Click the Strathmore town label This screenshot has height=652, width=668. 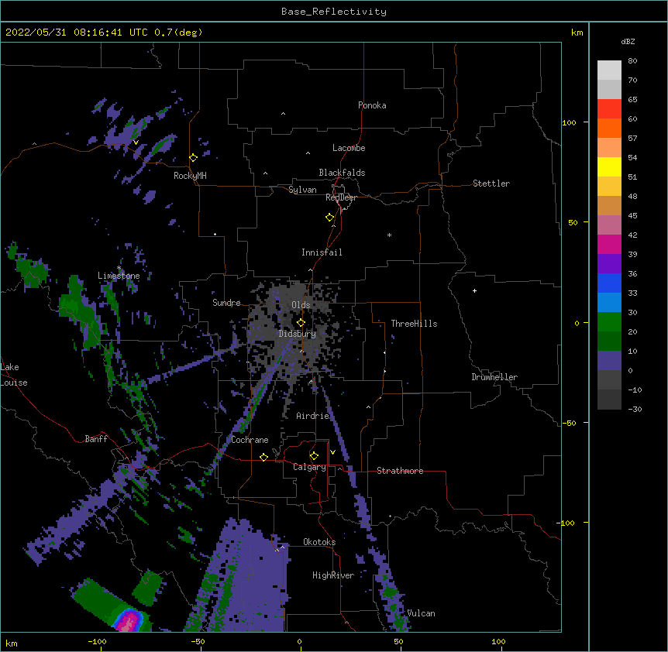click(x=400, y=471)
